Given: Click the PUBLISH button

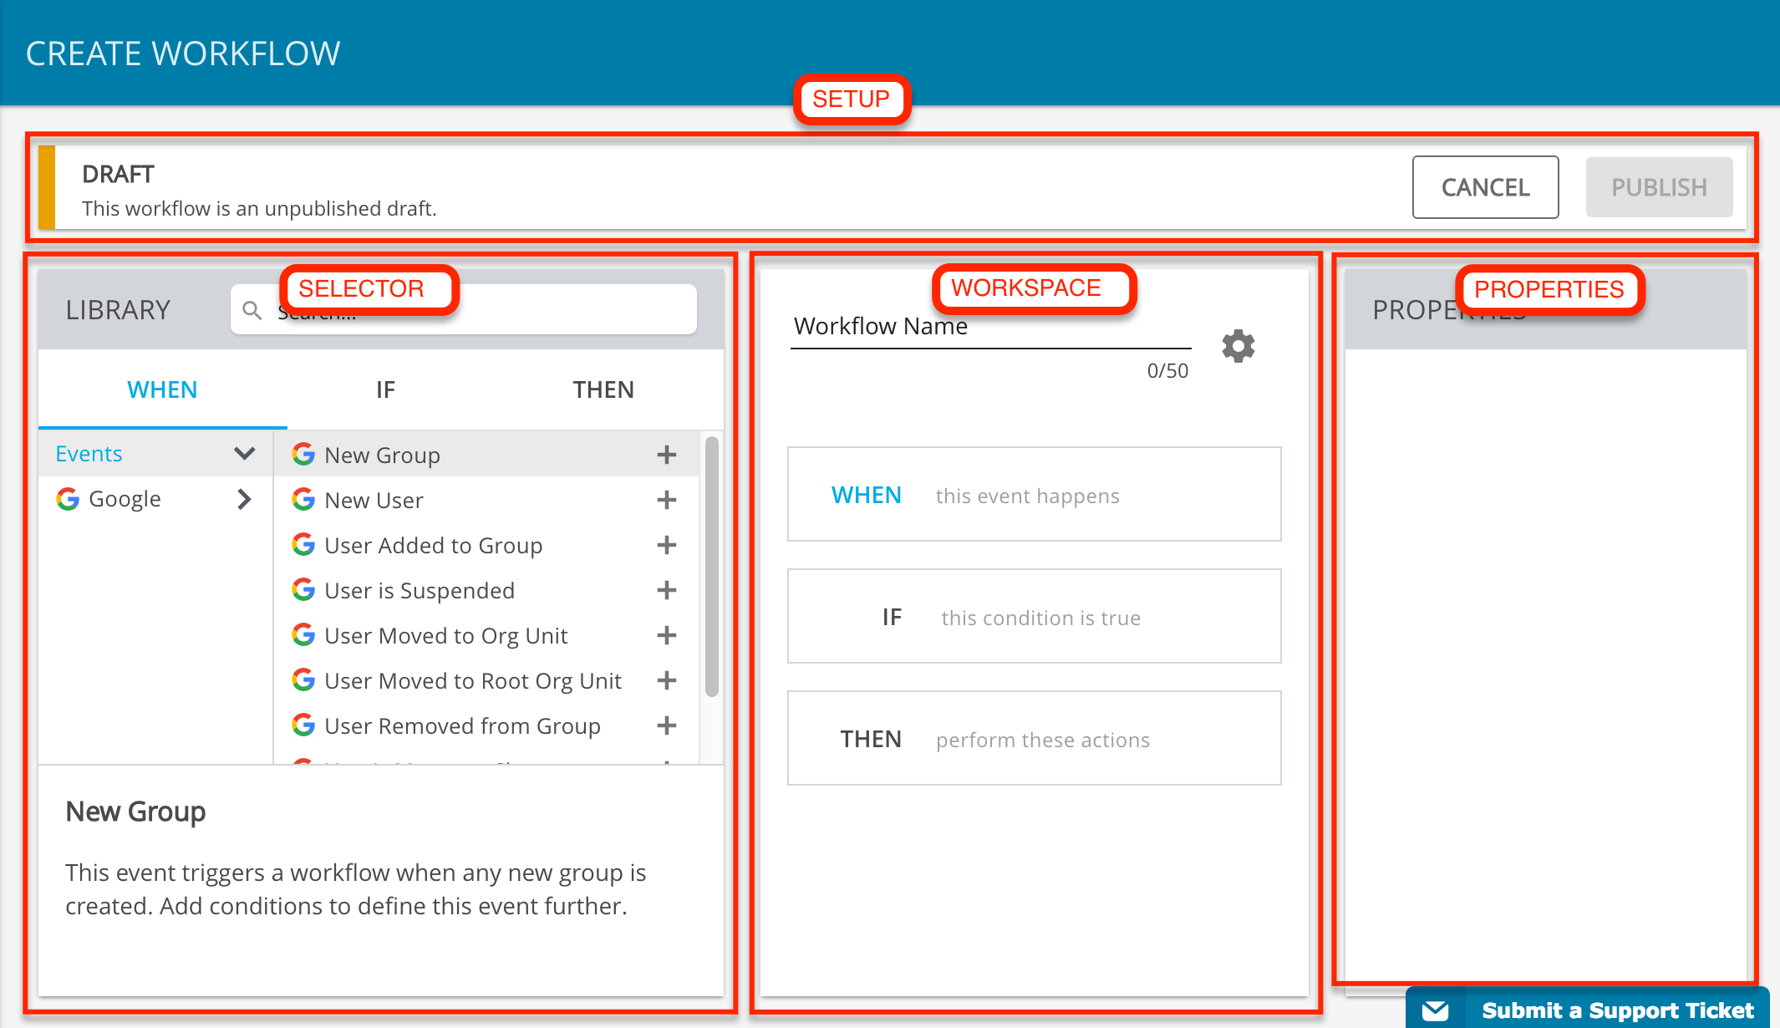Looking at the screenshot, I should coord(1659,187).
